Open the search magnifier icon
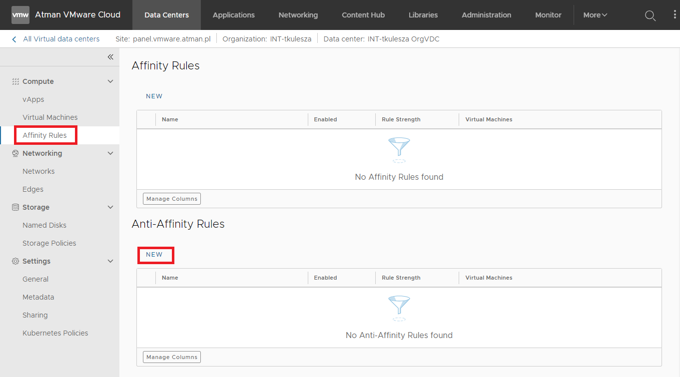Viewport: 680px width, 377px height. tap(650, 15)
